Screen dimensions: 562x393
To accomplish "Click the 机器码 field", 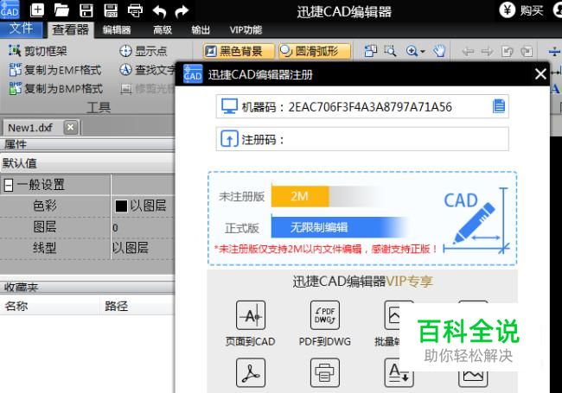I will click(362, 106).
